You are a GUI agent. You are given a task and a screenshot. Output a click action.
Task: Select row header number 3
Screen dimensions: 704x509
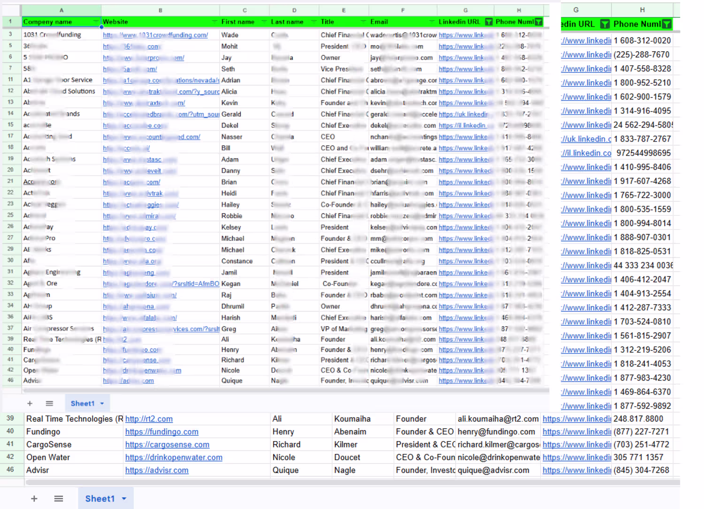[x=10, y=34]
